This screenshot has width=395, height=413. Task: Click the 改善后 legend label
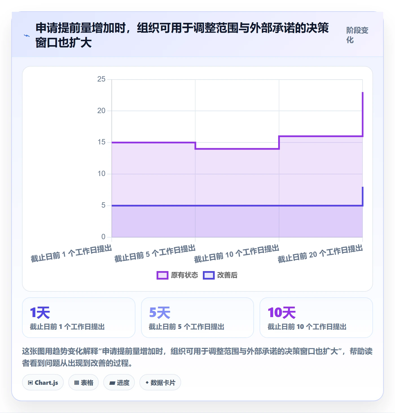227,275
